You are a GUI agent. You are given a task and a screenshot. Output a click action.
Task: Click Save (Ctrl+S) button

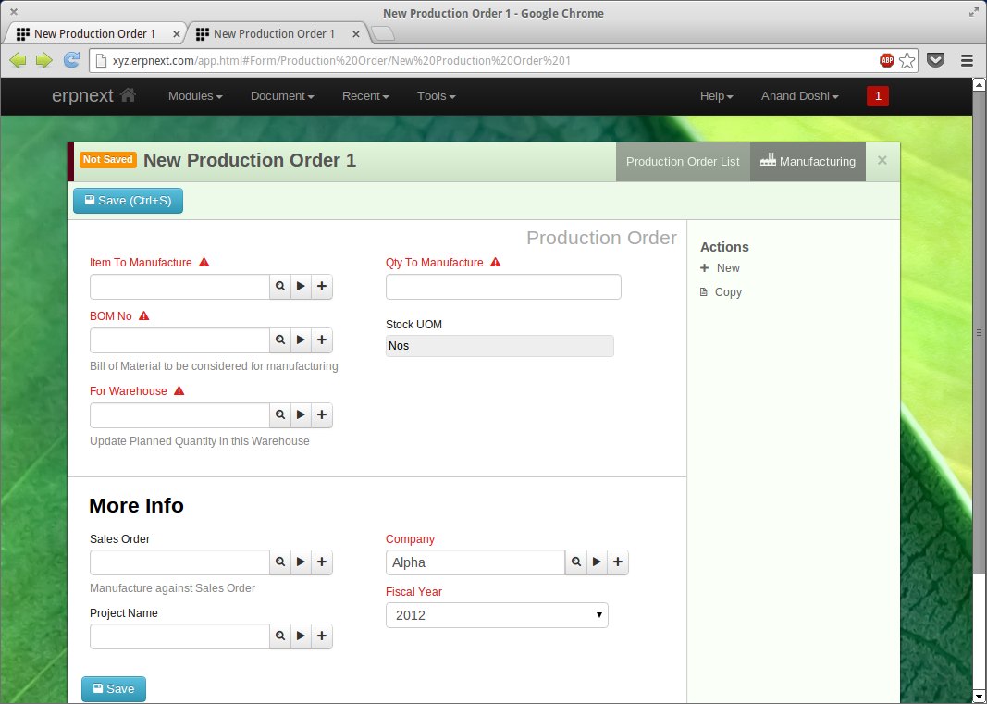click(128, 200)
